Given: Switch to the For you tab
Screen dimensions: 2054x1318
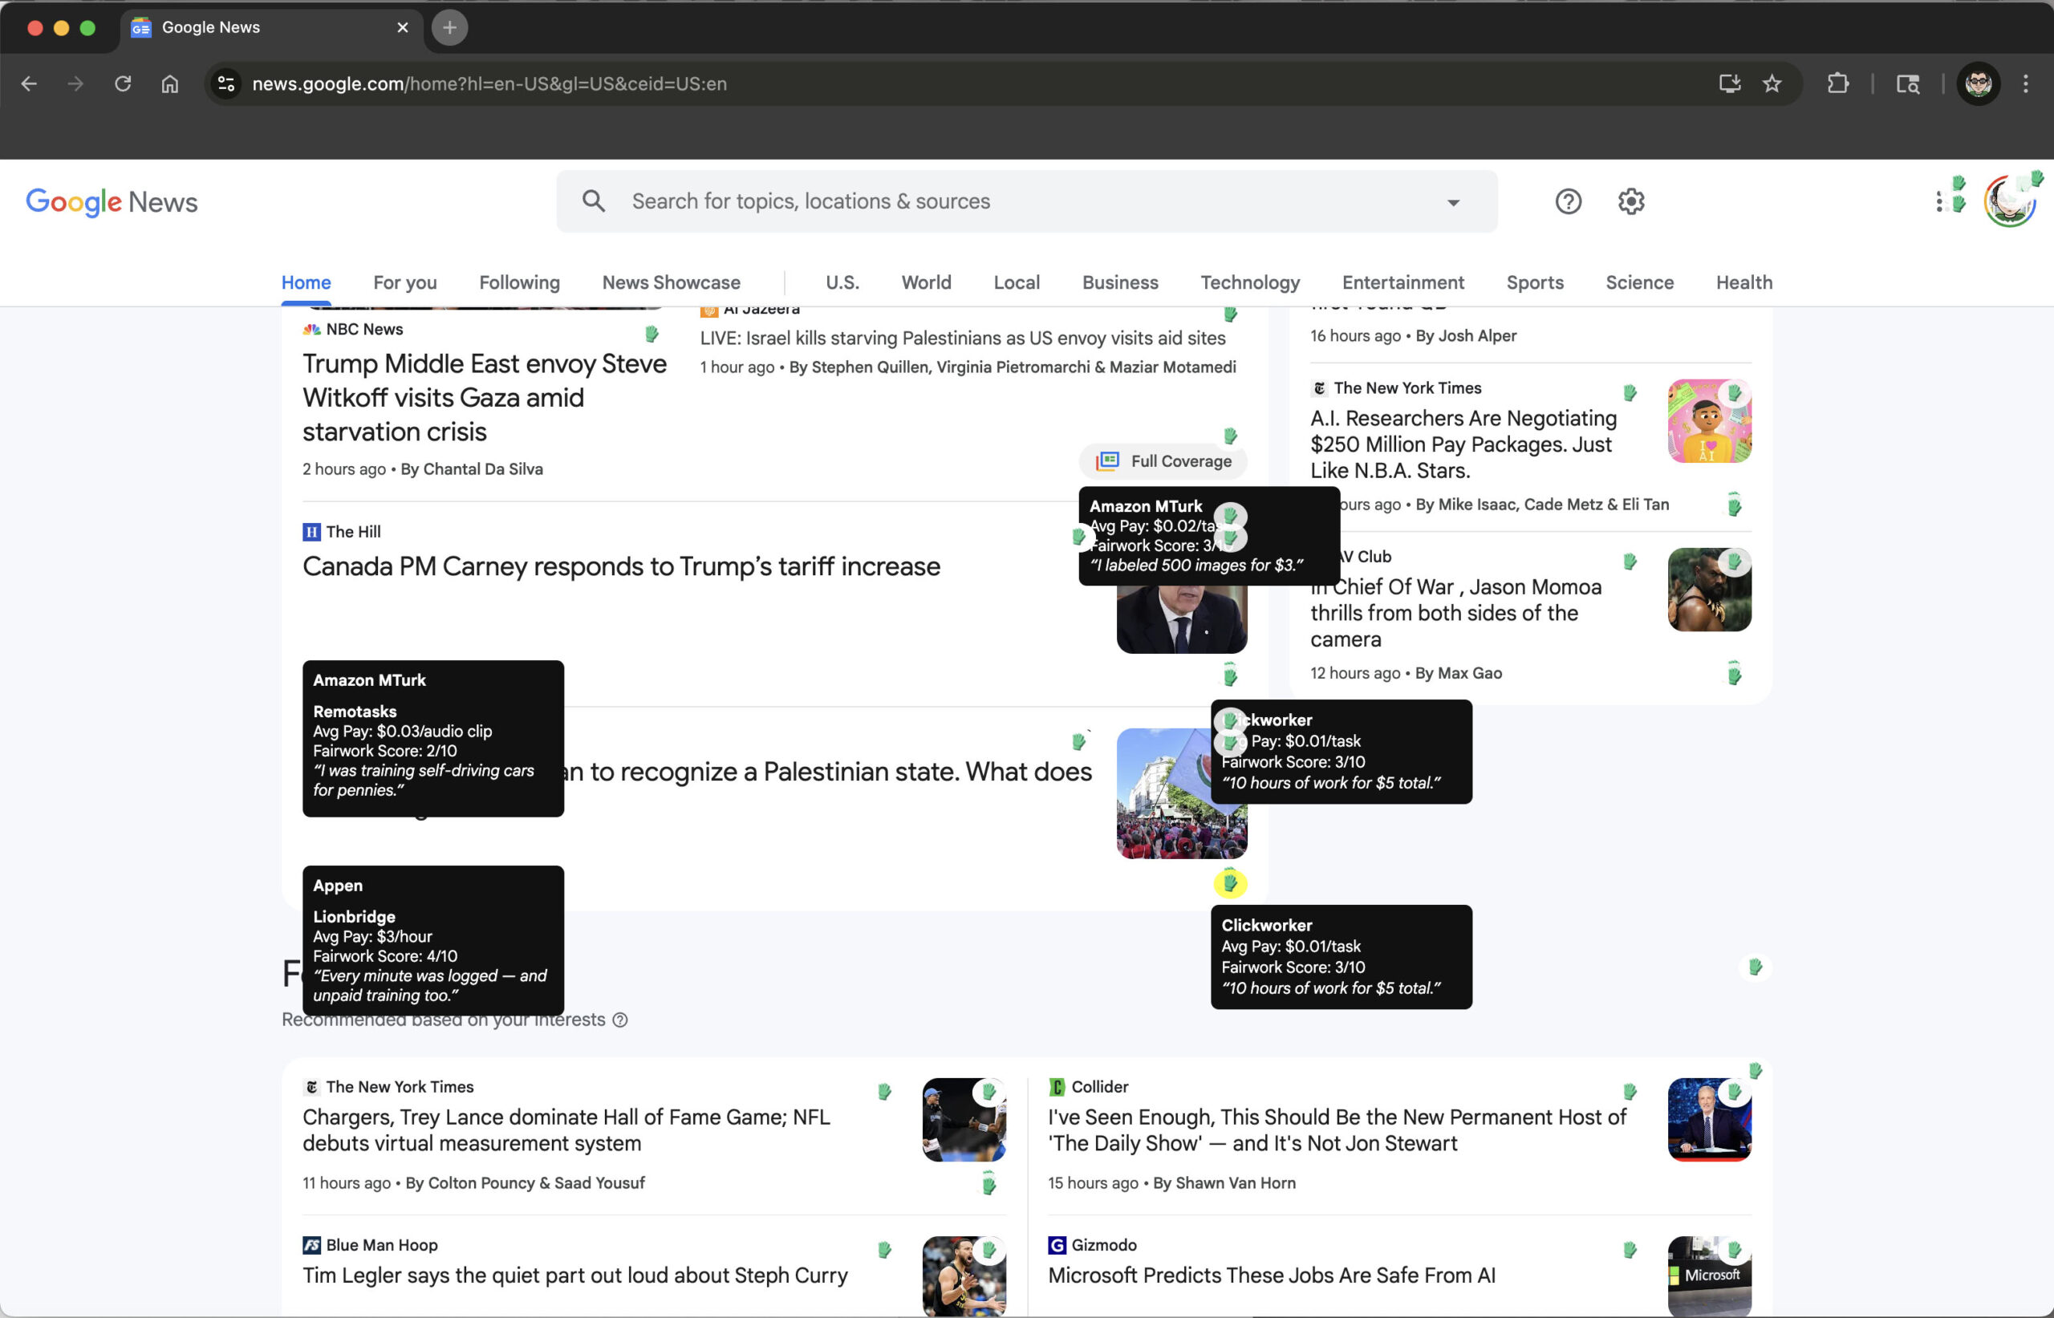Looking at the screenshot, I should [405, 282].
